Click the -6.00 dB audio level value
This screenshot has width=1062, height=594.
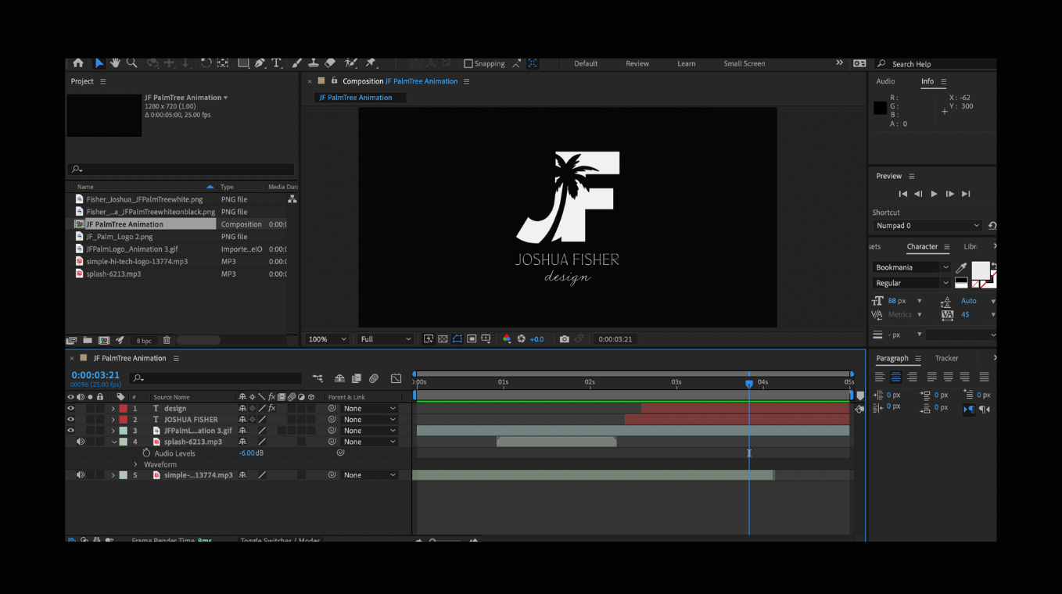coord(251,453)
